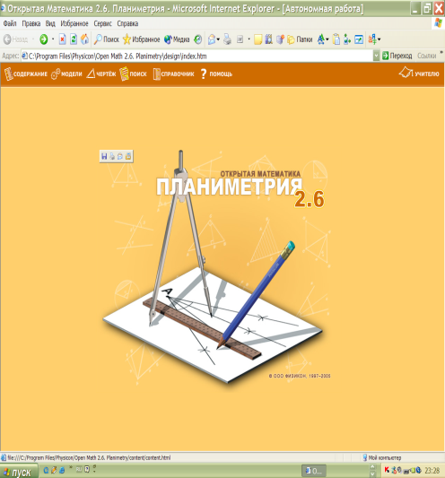Open the Помощь help question mark

pos(204,74)
